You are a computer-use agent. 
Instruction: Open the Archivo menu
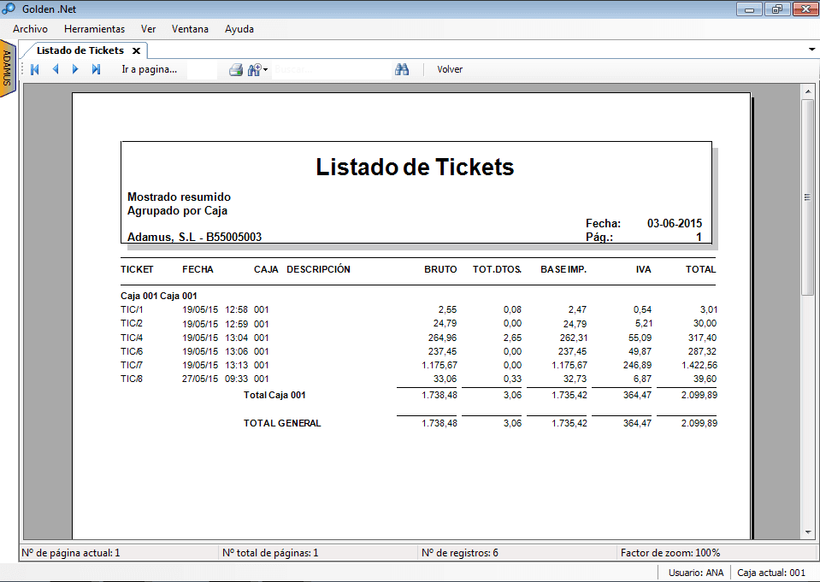coord(30,28)
